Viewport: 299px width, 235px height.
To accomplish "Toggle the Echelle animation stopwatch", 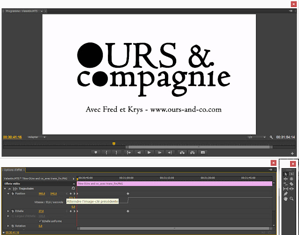I will pyautogui.click(x=13, y=211).
